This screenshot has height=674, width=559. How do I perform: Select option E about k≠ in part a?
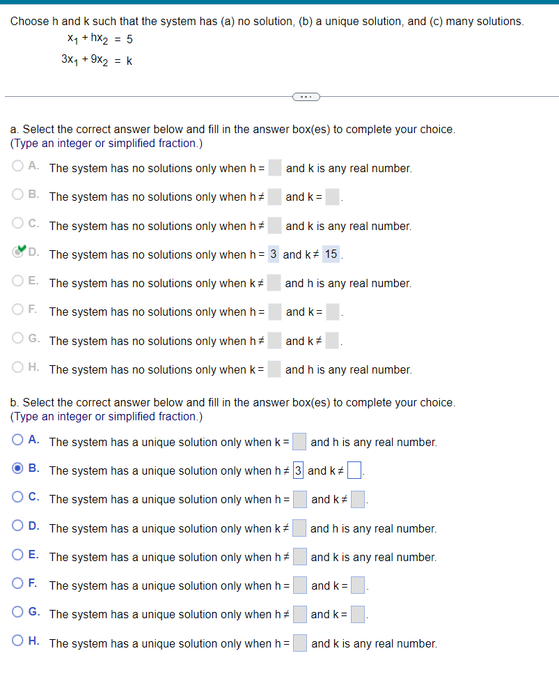[x=18, y=279]
